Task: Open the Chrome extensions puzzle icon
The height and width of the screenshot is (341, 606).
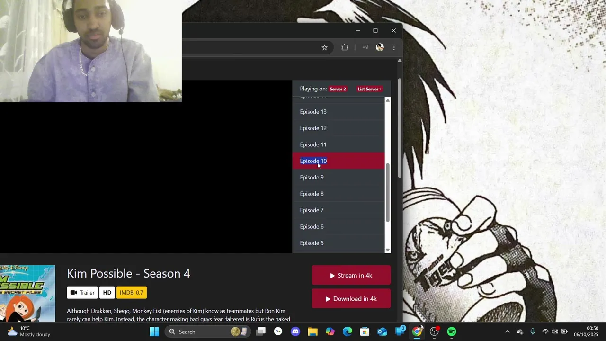Action: tap(345, 47)
